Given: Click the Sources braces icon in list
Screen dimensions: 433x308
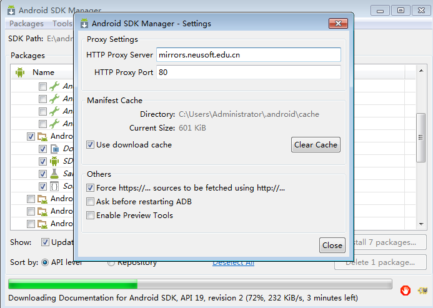Looking at the screenshot, I should point(54,186).
